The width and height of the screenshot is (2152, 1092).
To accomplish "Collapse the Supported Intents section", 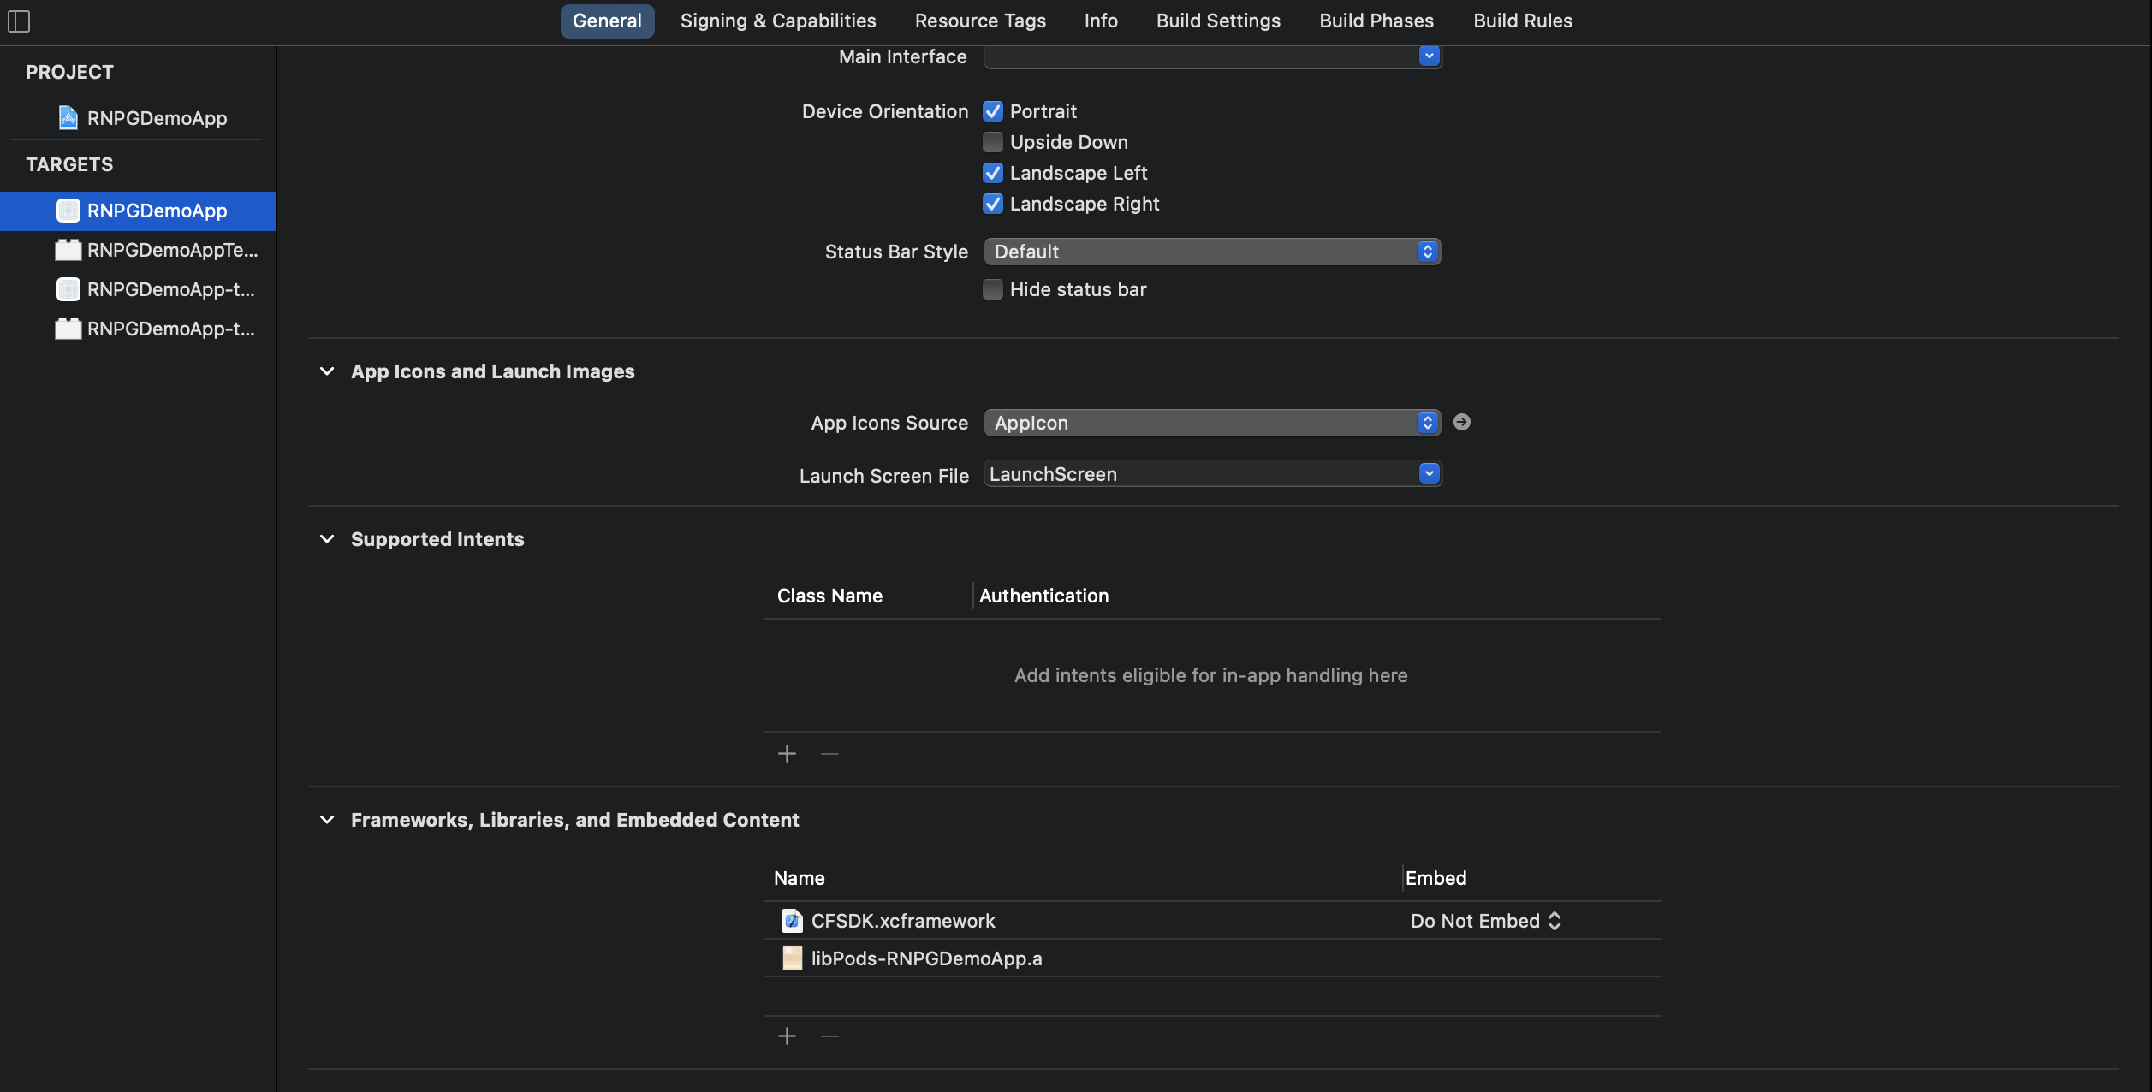I will pyautogui.click(x=326, y=539).
